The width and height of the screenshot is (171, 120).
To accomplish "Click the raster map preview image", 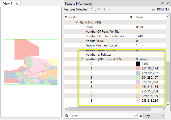I will pyautogui.click(x=31, y=62).
